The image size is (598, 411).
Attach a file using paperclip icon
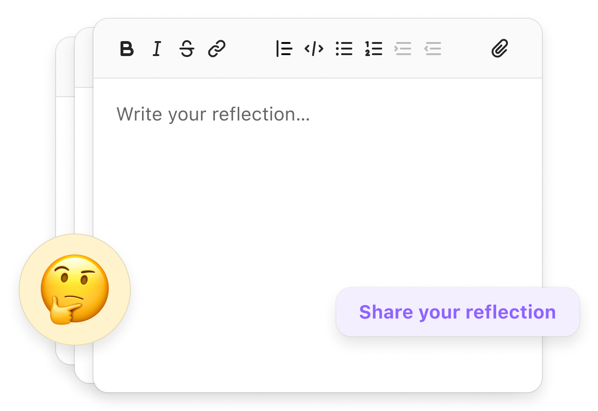[500, 49]
